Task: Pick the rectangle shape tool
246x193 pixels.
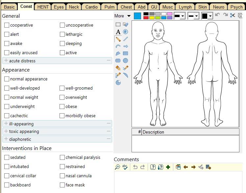Action: (126, 54)
